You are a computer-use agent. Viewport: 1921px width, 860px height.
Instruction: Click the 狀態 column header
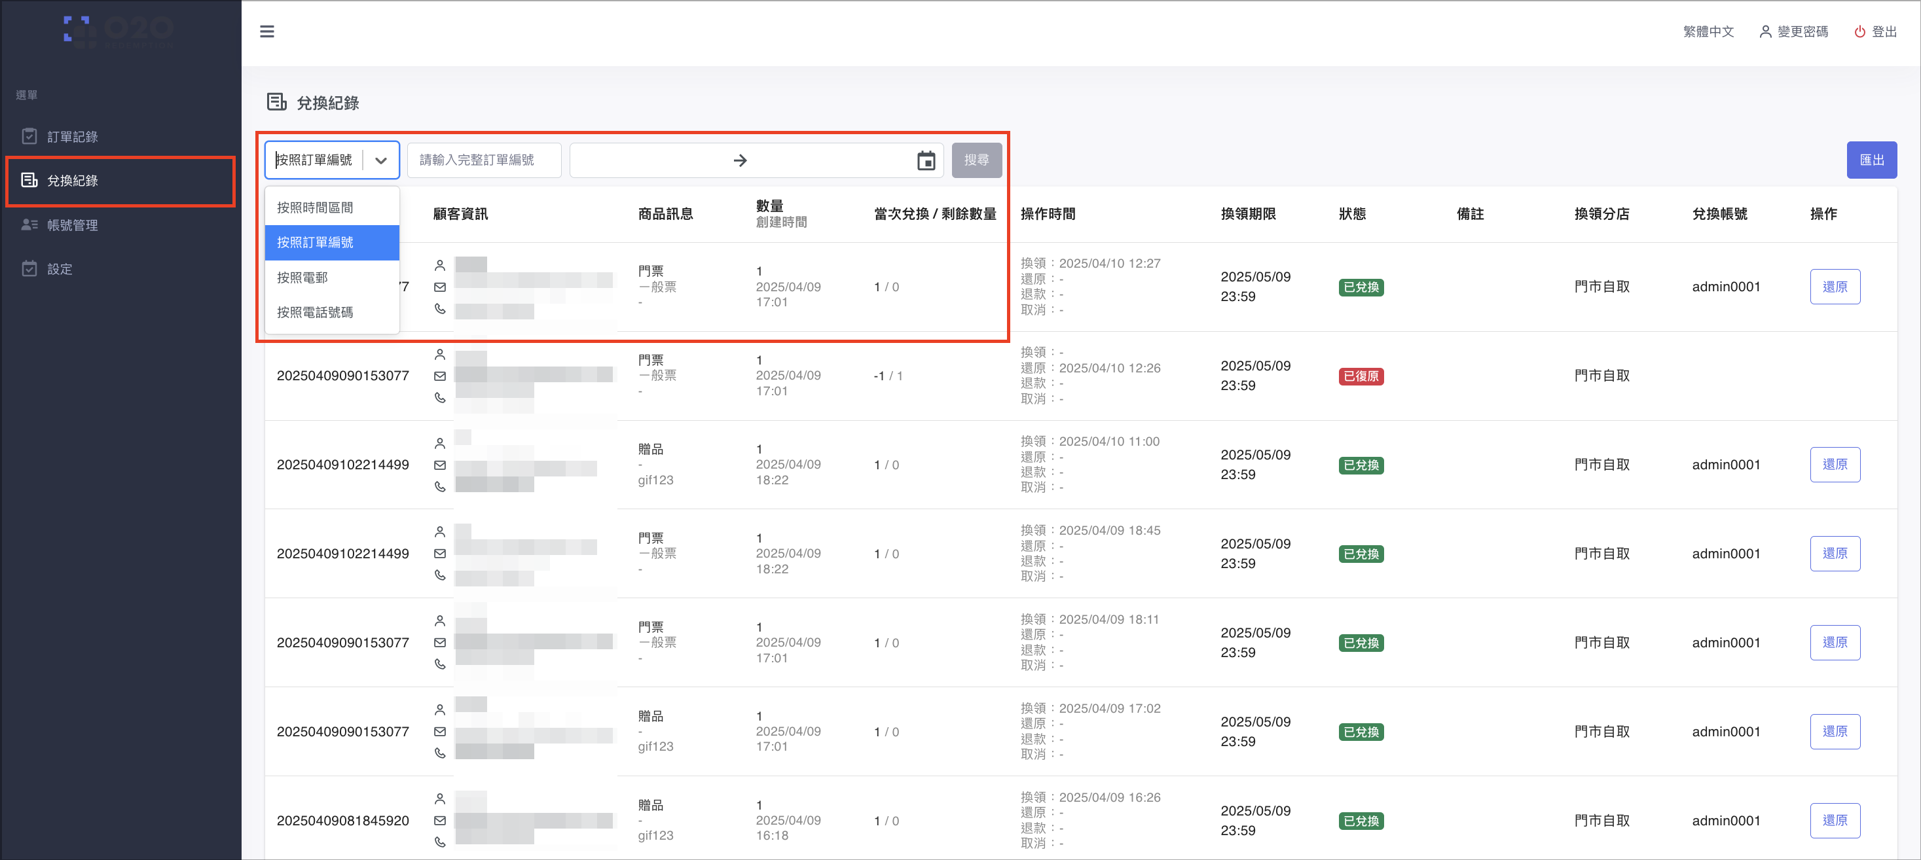[1352, 214]
